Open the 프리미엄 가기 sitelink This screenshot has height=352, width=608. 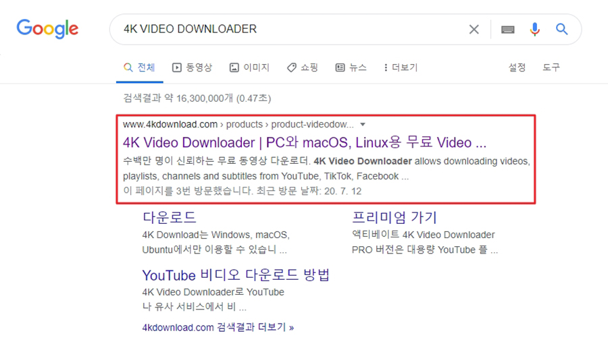pyautogui.click(x=395, y=217)
